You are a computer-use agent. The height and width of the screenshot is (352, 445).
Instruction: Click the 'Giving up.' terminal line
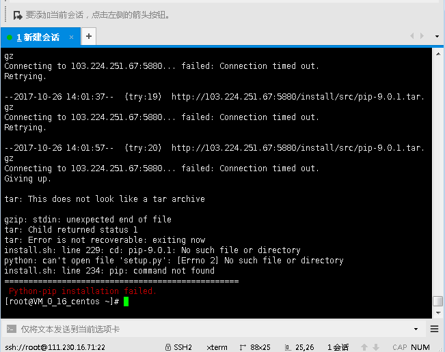tap(27, 179)
